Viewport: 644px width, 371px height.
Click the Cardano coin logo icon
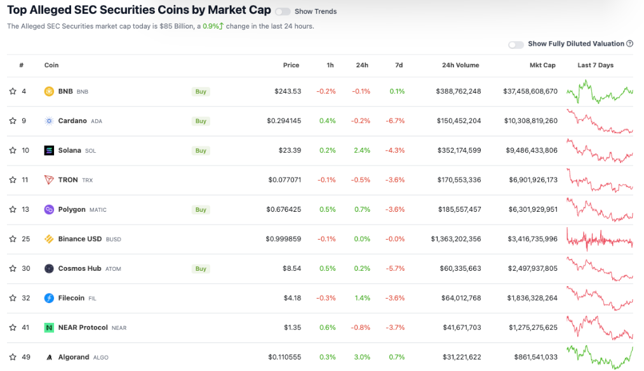(49, 121)
